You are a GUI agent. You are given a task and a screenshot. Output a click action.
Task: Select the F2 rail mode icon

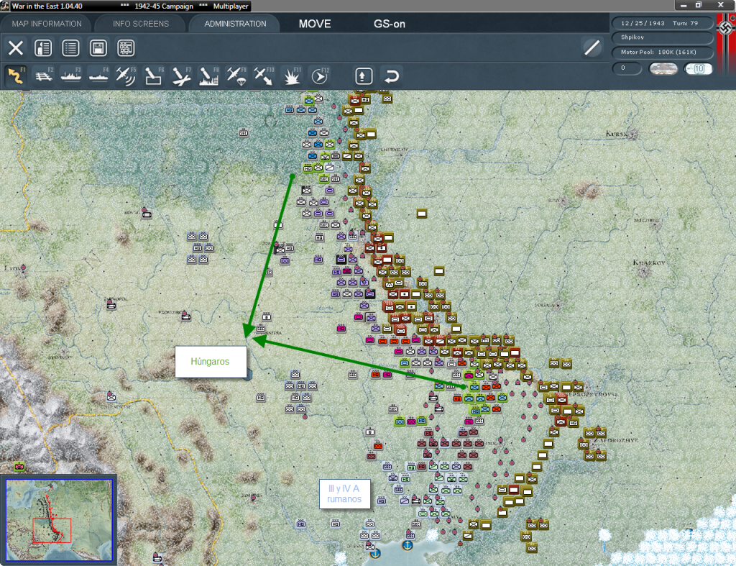(x=43, y=76)
